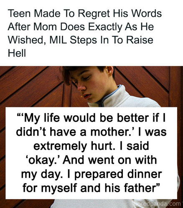Viewport: 183px width, 208px height.
Task: Select the line 'my day. I prepared dinner'
Action: (91, 174)
